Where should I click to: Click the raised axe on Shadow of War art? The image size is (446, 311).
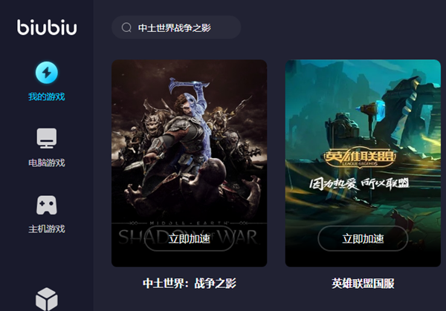[189, 85]
